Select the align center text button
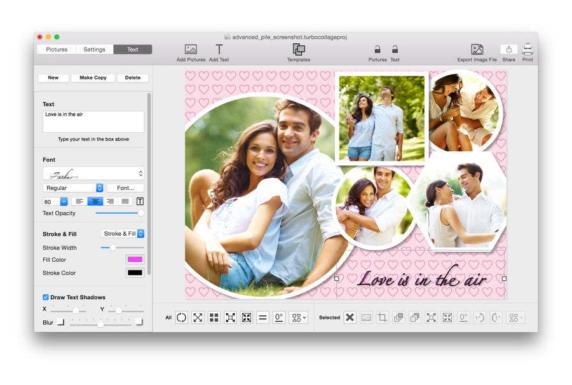Viewport: 572px width, 385px height. click(95, 201)
